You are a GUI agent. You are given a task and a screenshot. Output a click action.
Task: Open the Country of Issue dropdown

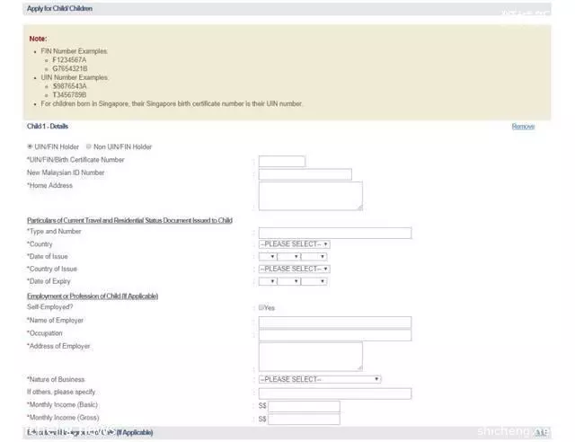click(x=294, y=269)
